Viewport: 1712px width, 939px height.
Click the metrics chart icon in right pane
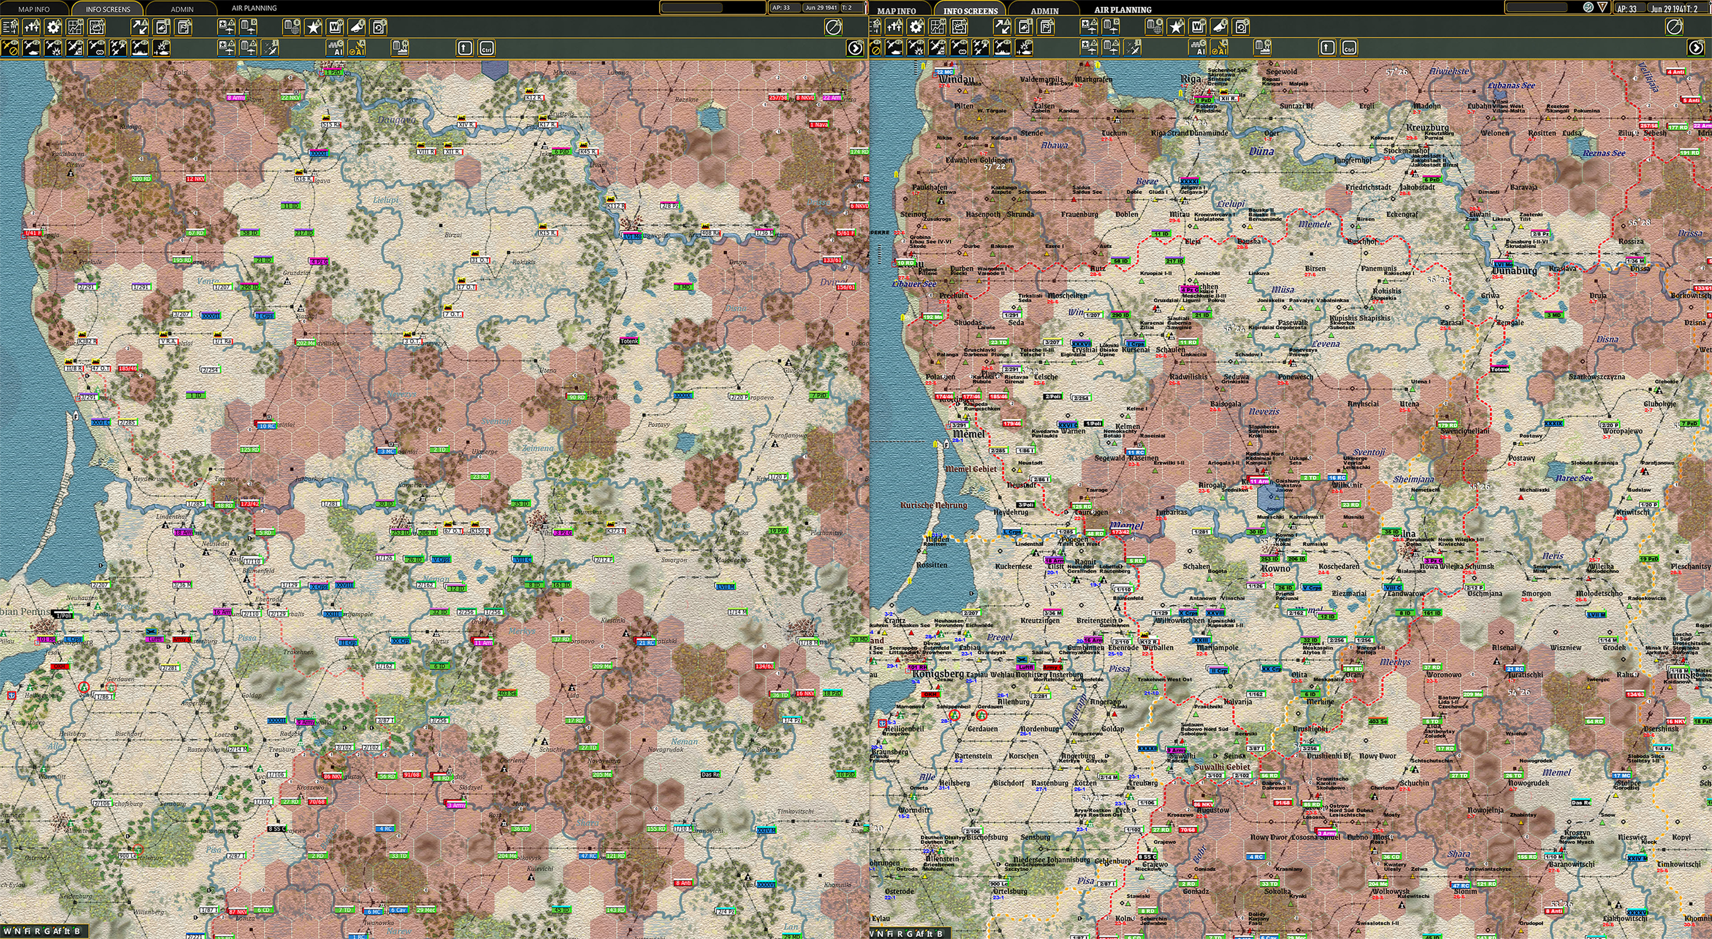coord(938,27)
